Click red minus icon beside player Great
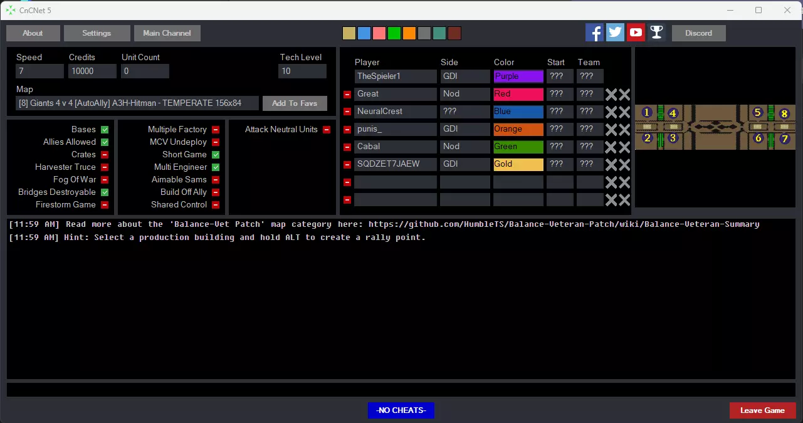Image resolution: width=803 pixels, height=423 pixels. (x=347, y=95)
